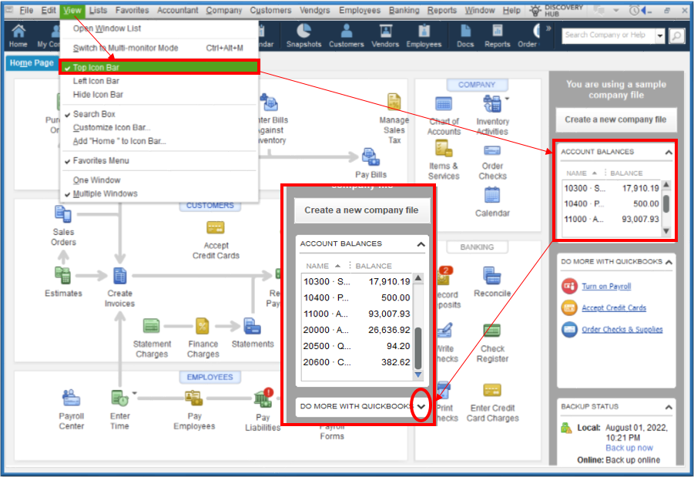Click the Accept Credit Cards link
This screenshot has height=477, width=694.
(x=613, y=307)
